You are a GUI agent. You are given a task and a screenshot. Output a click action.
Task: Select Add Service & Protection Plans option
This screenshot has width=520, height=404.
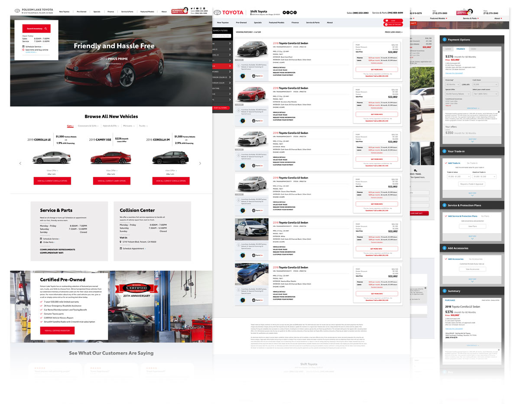(461, 216)
